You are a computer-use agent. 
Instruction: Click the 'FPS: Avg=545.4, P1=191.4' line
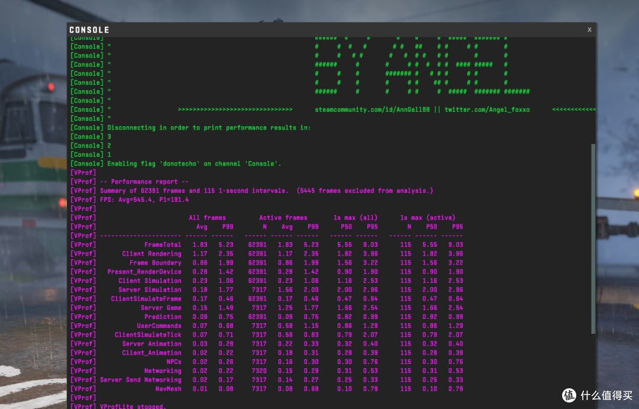(130, 199)
